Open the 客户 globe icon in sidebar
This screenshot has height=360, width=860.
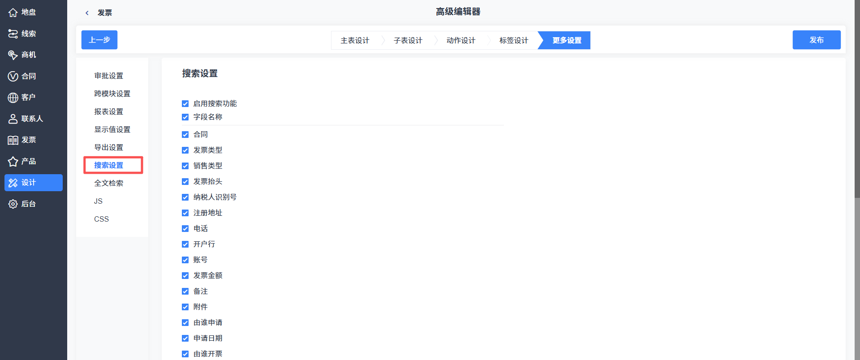click(x=13, y=97)
